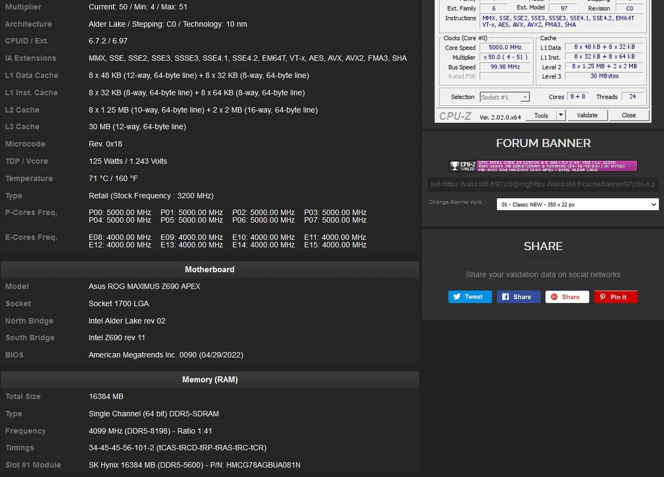The height and width of the screenshot is (477, 664).
Task: Click the CPU-Z Tools button
Action: [541, 115]
